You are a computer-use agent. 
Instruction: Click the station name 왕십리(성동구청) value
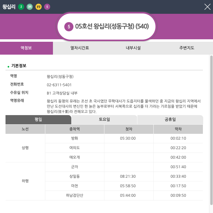(x=60, y=76)
